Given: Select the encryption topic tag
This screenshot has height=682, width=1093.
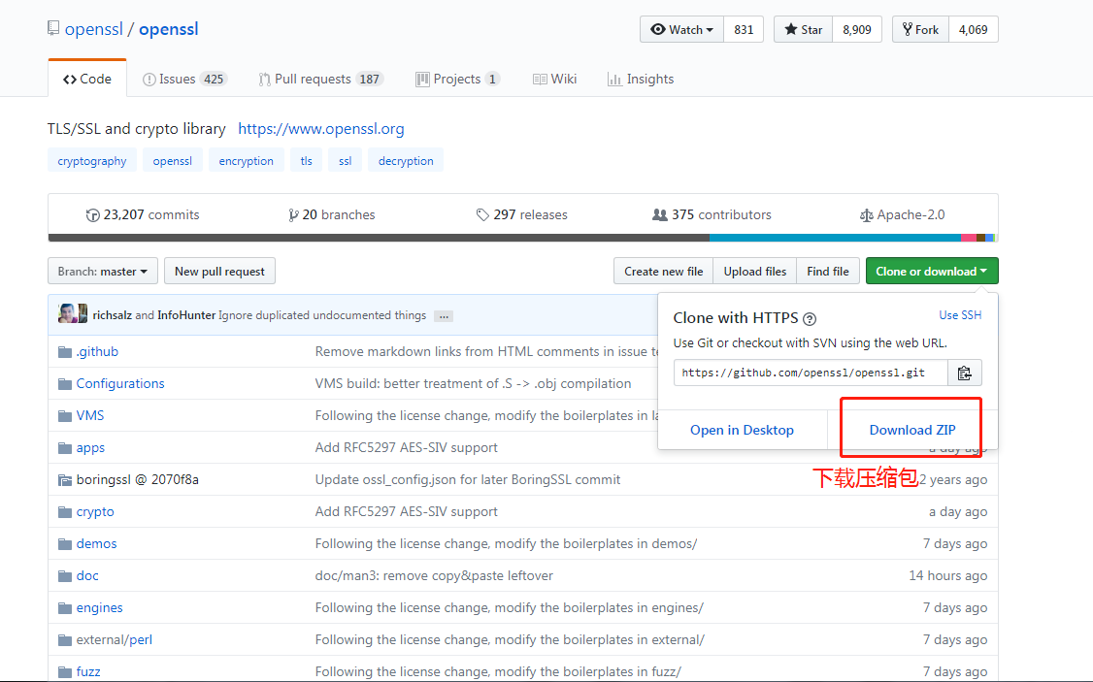Looking at the screenshot, I should 246,161.
